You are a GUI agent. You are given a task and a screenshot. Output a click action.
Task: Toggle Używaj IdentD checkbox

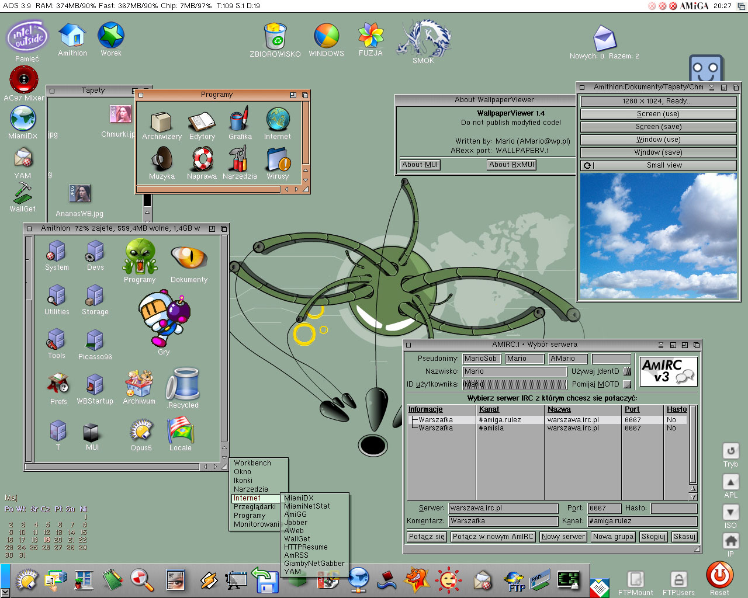[627, 371]
